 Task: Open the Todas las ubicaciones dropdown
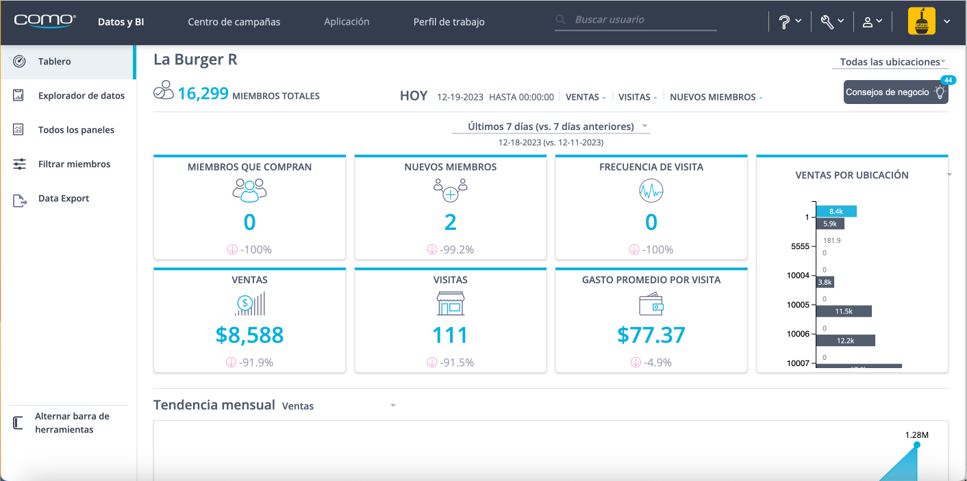coord(890,62)
